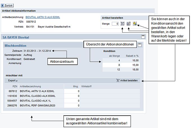The image size is (191, 128).
Task: Add article to Merkliste star icon
Action: point(135,23)
